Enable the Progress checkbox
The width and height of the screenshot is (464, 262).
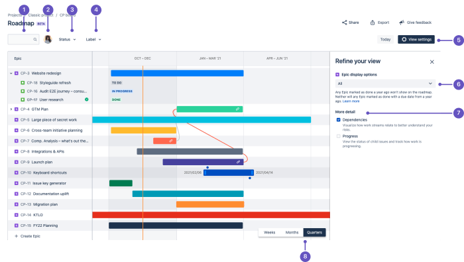pos(338,136)
